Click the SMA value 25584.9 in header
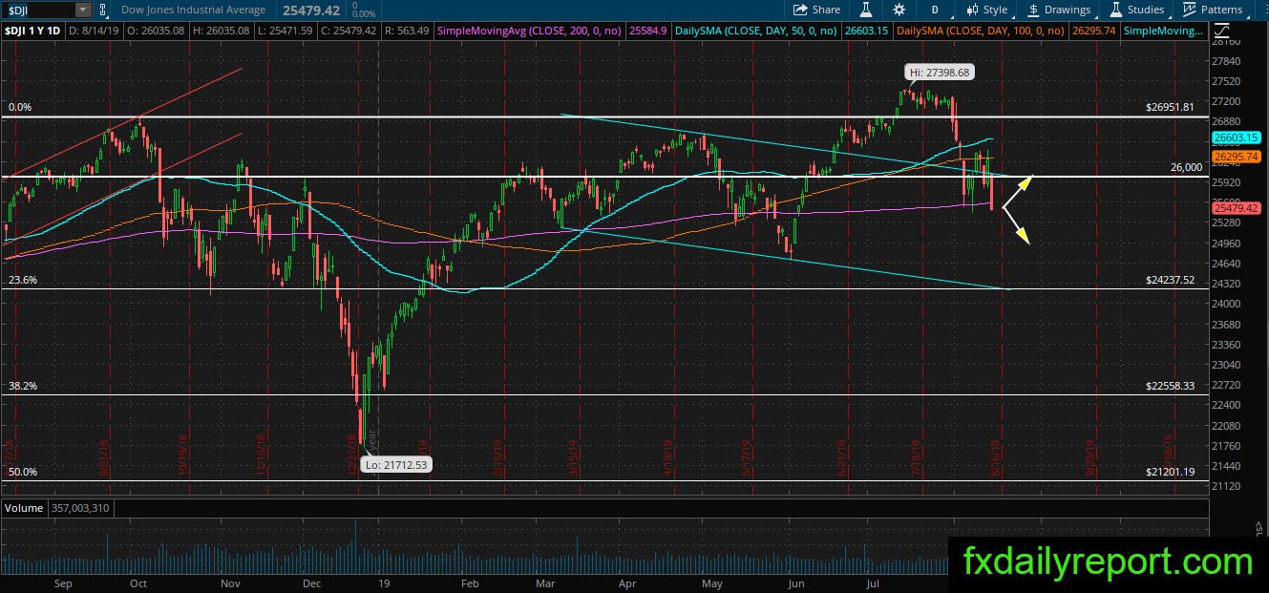The height and width of the screenshot is (593, 1269). 646,32
